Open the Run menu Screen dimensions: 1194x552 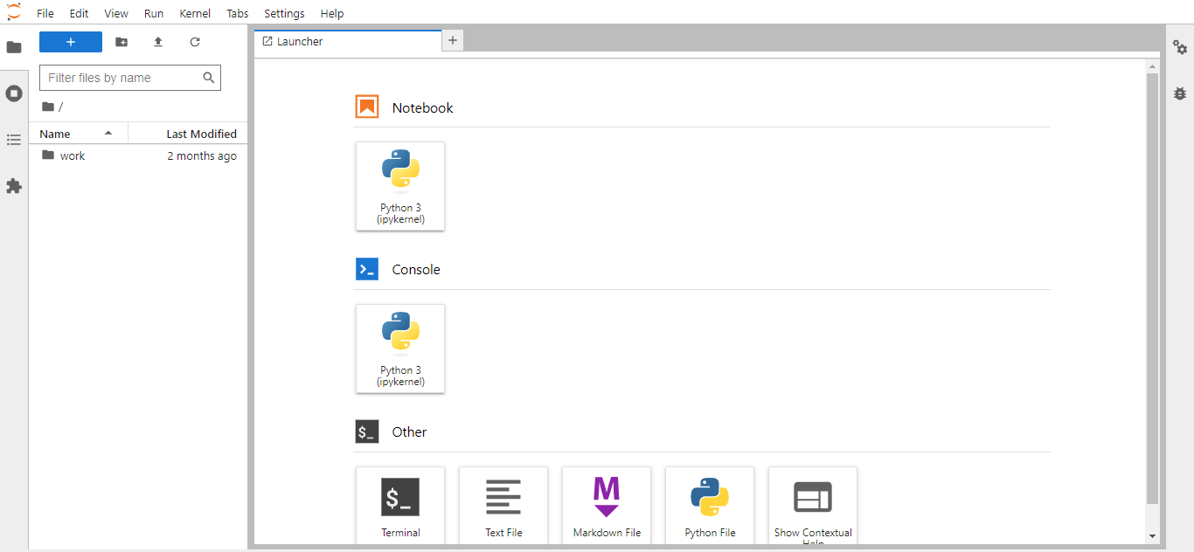(x=154, y=13)
